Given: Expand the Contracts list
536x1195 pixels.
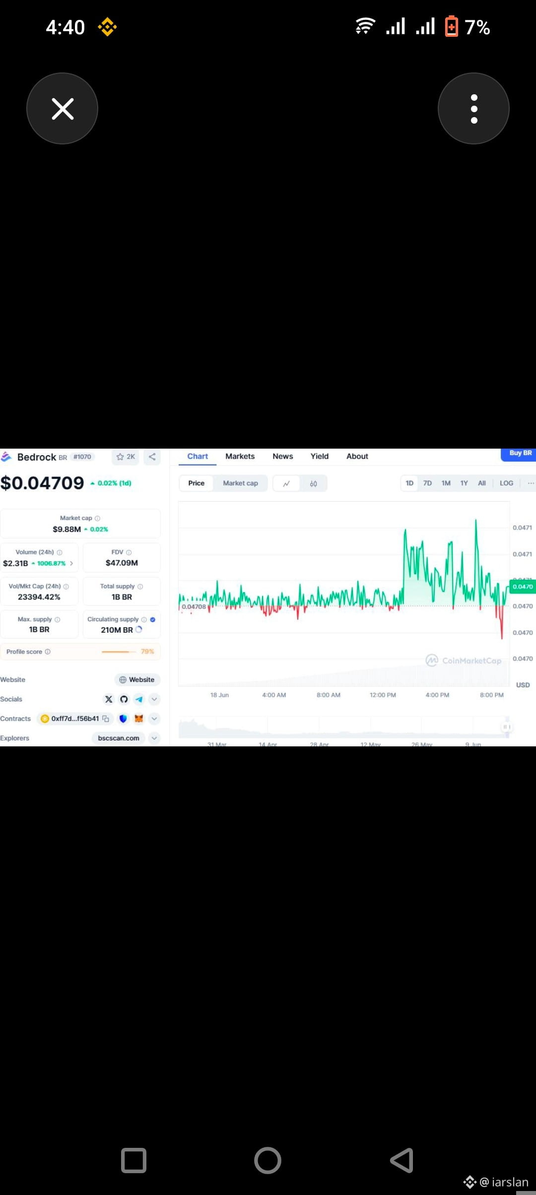Looking at the screenshot, I should point(154,719).
